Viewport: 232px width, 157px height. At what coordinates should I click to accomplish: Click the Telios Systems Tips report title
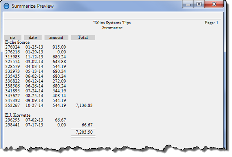(112, 23)
